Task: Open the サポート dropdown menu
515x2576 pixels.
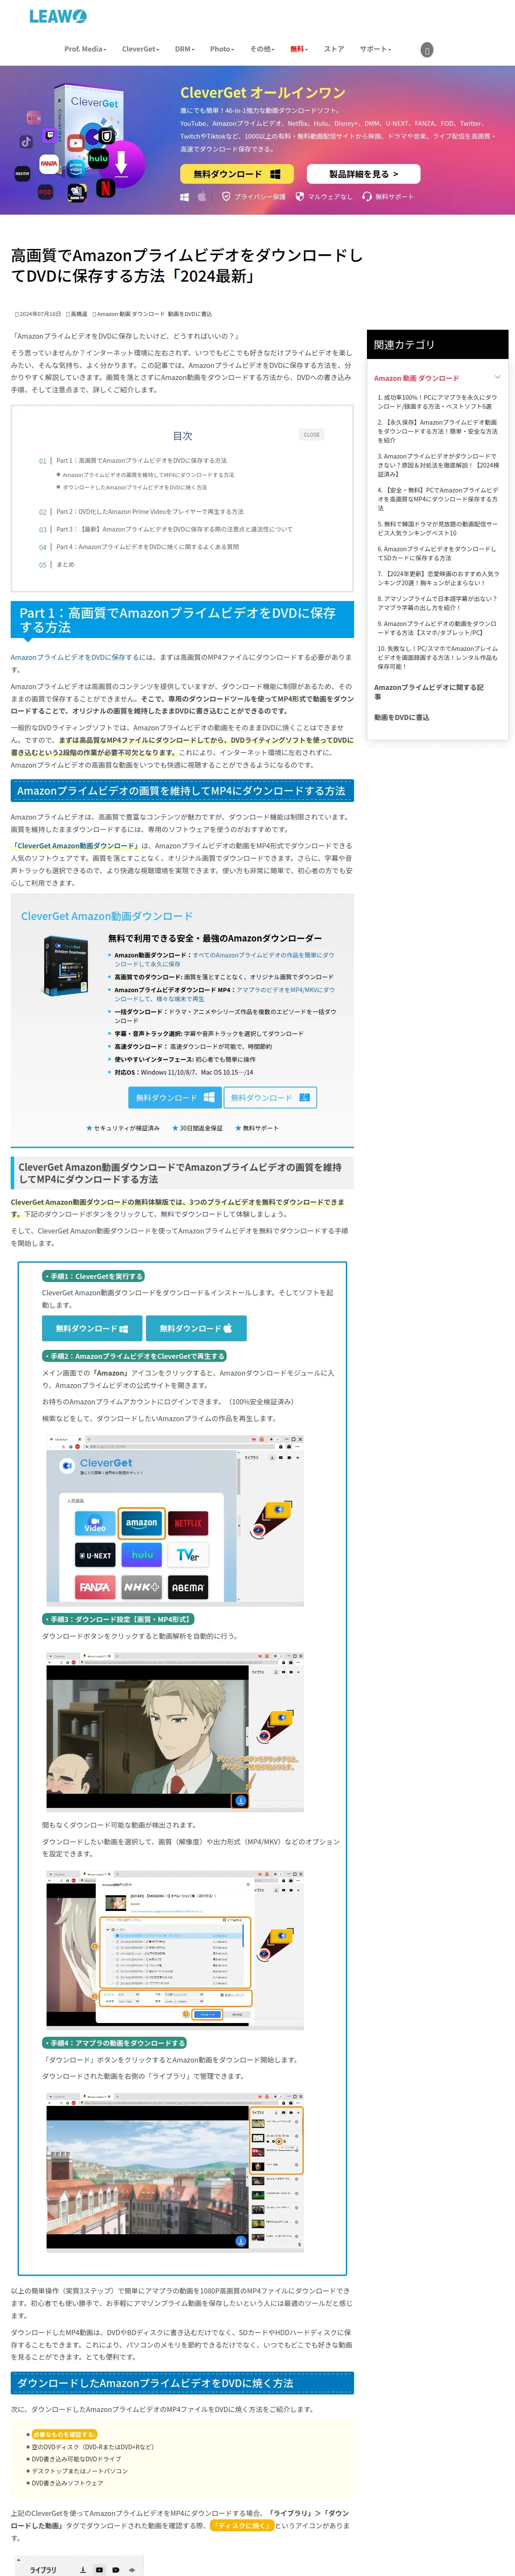Action: 375,49
